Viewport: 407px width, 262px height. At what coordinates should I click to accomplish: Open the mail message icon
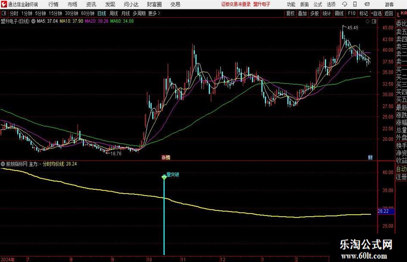click(x=367, y=4)
